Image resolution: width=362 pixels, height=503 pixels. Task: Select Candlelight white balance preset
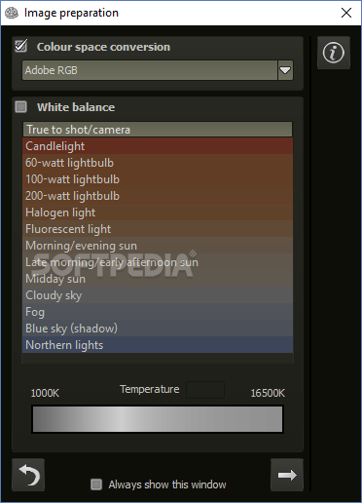[x=158, y=146]
